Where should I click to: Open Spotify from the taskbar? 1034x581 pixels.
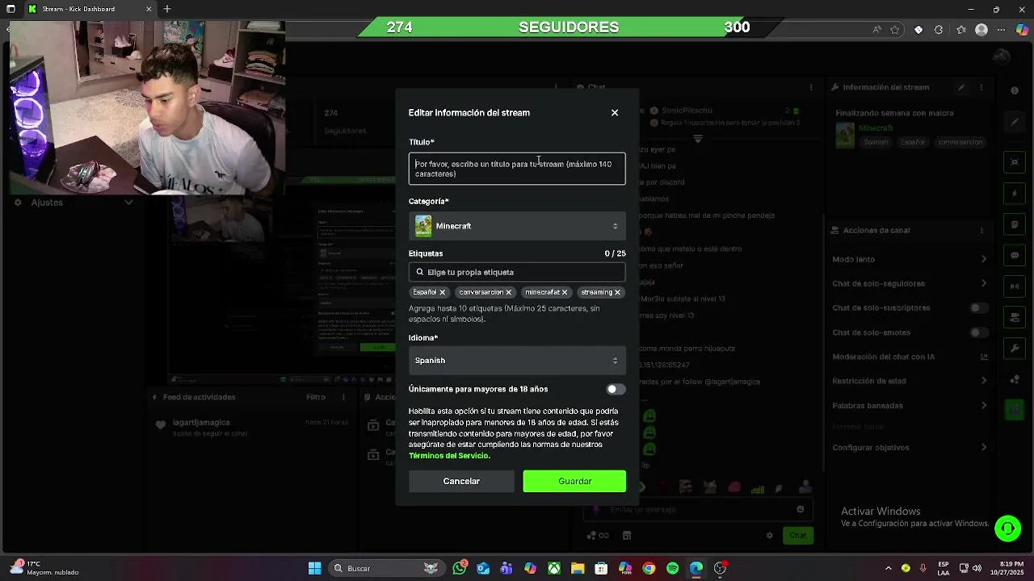[672, 569]
